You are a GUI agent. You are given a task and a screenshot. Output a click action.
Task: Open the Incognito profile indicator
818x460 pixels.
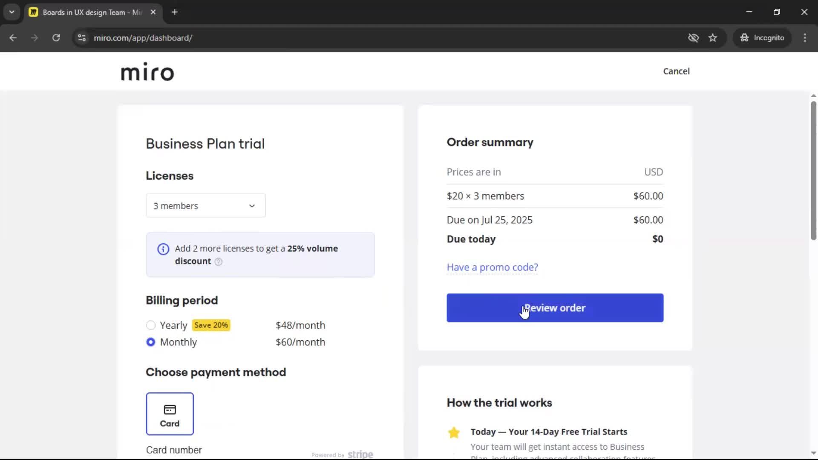pos(762,38)
